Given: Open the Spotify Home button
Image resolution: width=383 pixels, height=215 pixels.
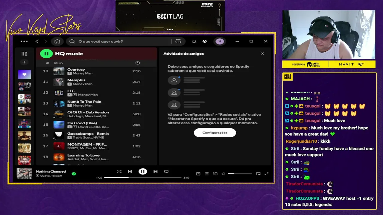Looking at the screenshot, I should point(57,41).
